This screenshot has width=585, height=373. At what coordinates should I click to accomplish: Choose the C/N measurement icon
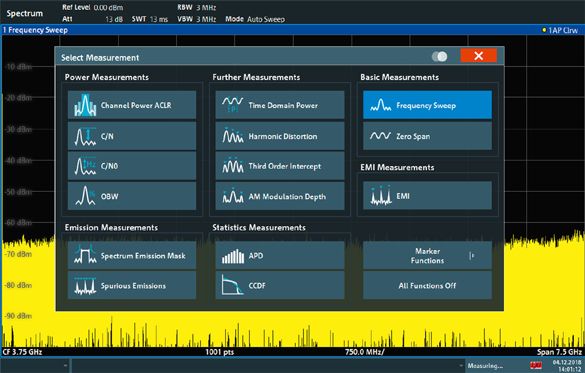[85, 136]
